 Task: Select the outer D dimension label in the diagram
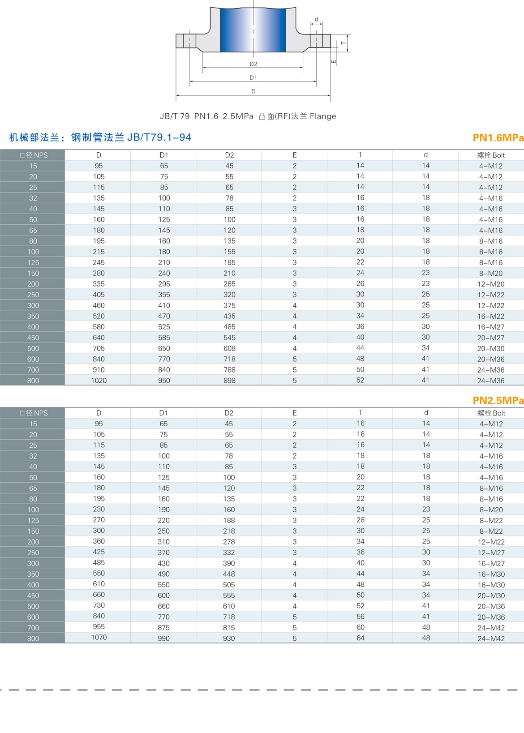(253, 91)
